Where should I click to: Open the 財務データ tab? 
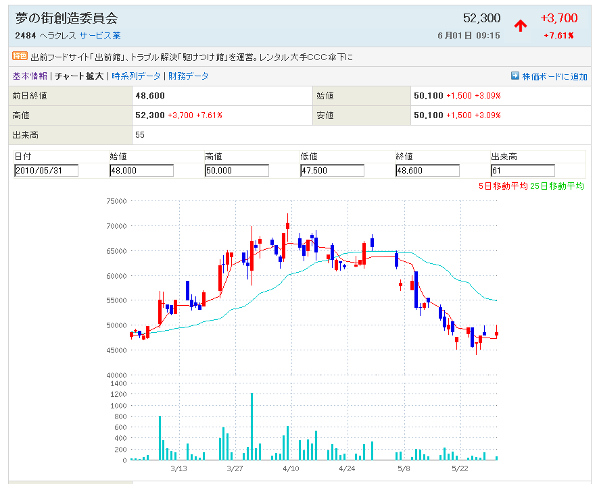point(189,76)
